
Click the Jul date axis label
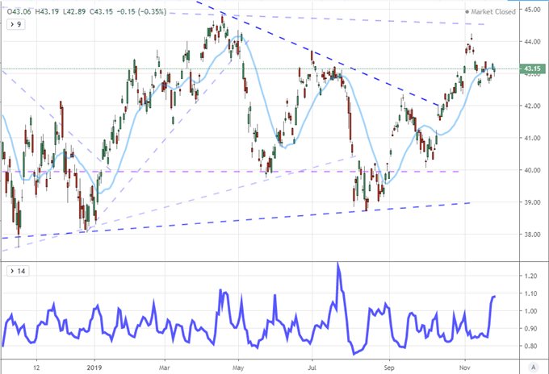(x=312, y=368)
